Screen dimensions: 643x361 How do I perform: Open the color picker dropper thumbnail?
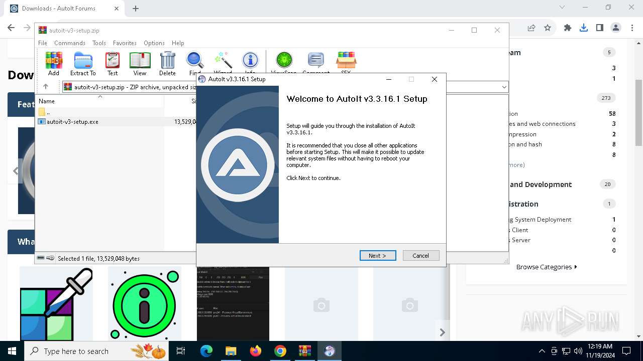(x=56, y=304)
